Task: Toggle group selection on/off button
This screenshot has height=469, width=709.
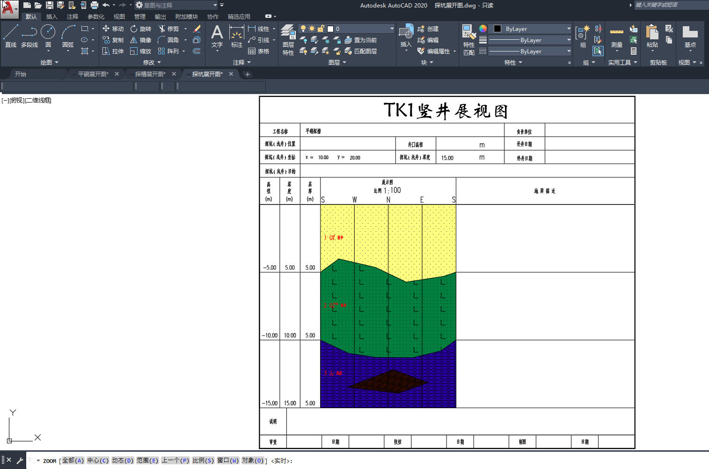Action: tap(598, 51)
